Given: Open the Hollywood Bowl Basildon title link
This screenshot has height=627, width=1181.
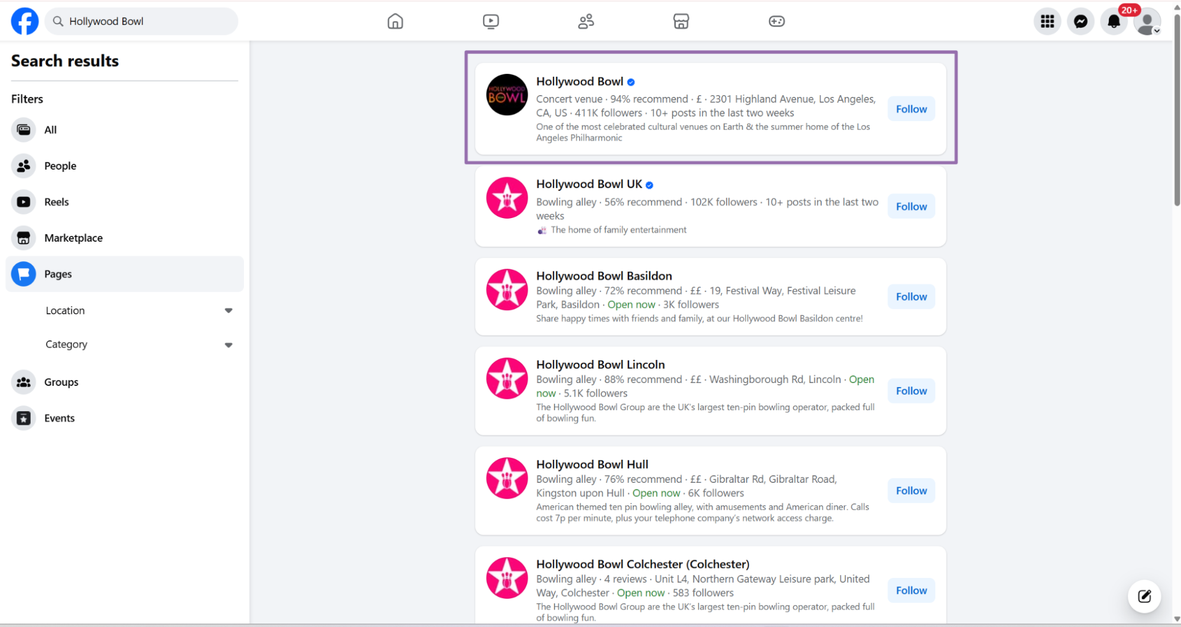Looking at the screenshot, I should (604, 276).
